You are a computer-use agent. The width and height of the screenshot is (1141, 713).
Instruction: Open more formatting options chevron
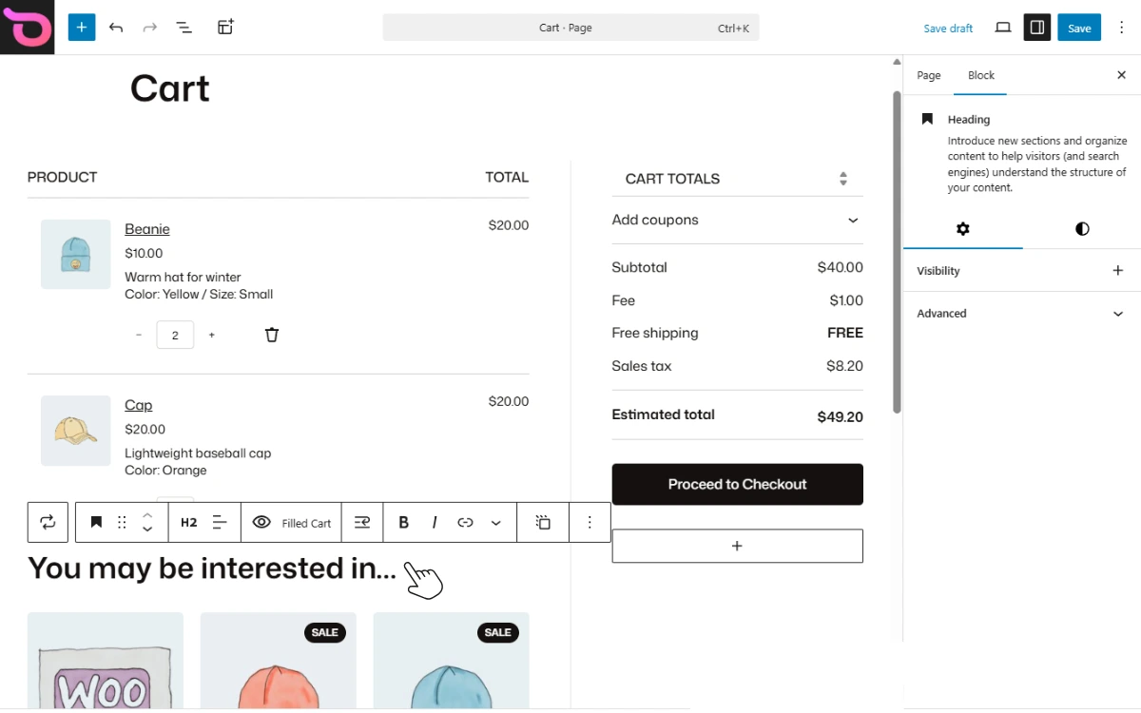coord(496,522)
